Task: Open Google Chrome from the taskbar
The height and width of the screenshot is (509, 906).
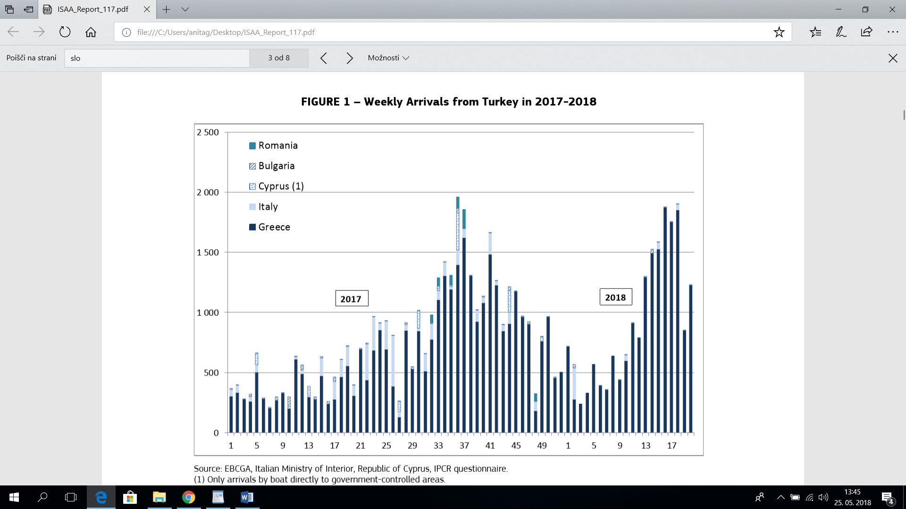Action: pos(188,497)
